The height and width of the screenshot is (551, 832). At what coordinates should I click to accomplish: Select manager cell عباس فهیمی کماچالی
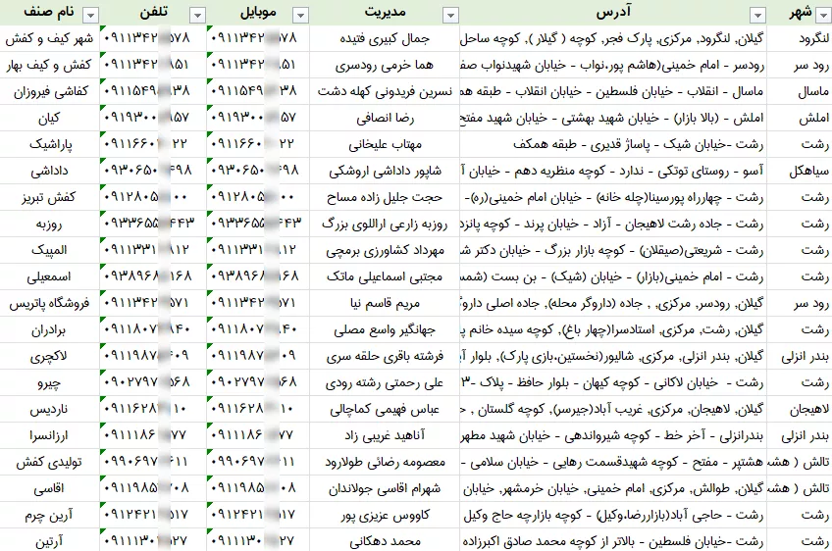click(385, 410)
